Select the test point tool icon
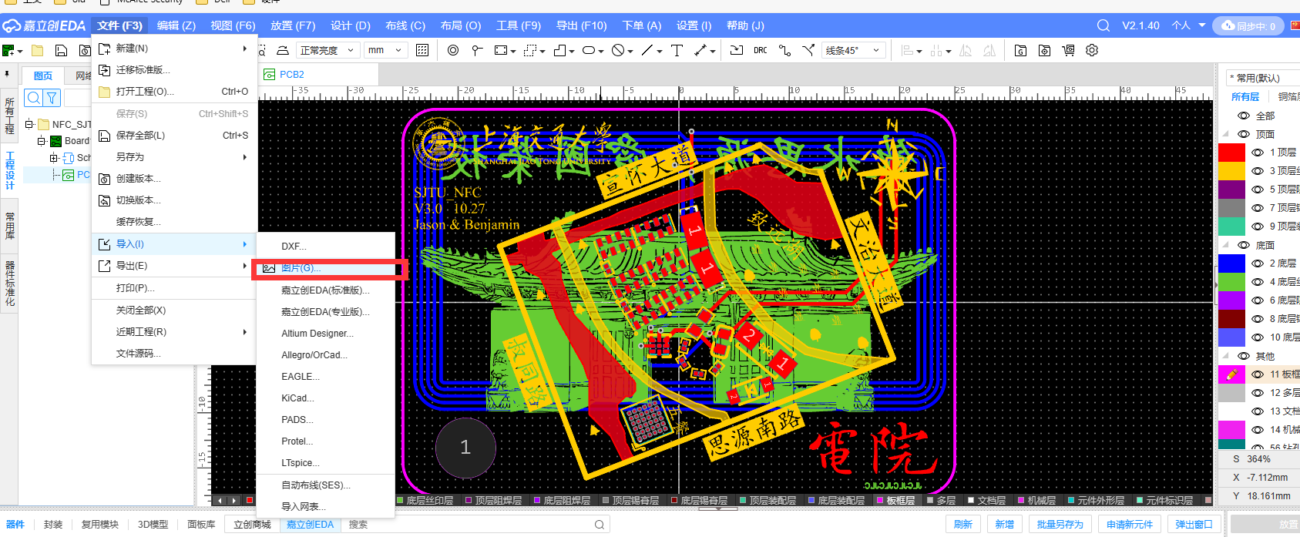 pyautogui.click(x=477, y=50)
